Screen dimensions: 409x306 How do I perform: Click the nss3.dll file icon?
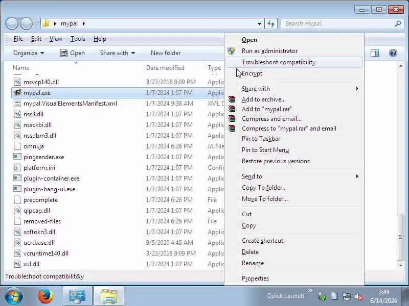click(x=17, y=114)
